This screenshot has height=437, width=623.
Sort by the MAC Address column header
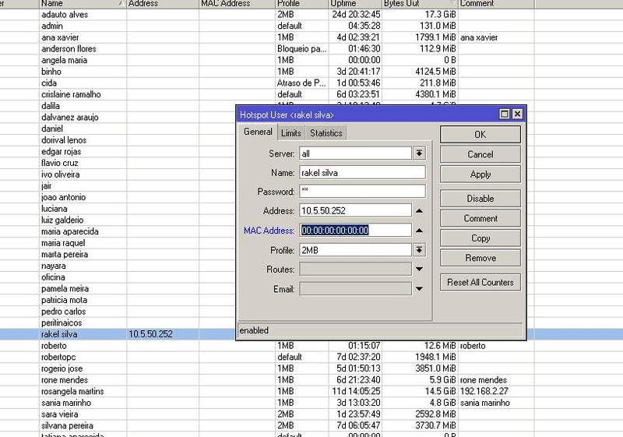(237, 4)
